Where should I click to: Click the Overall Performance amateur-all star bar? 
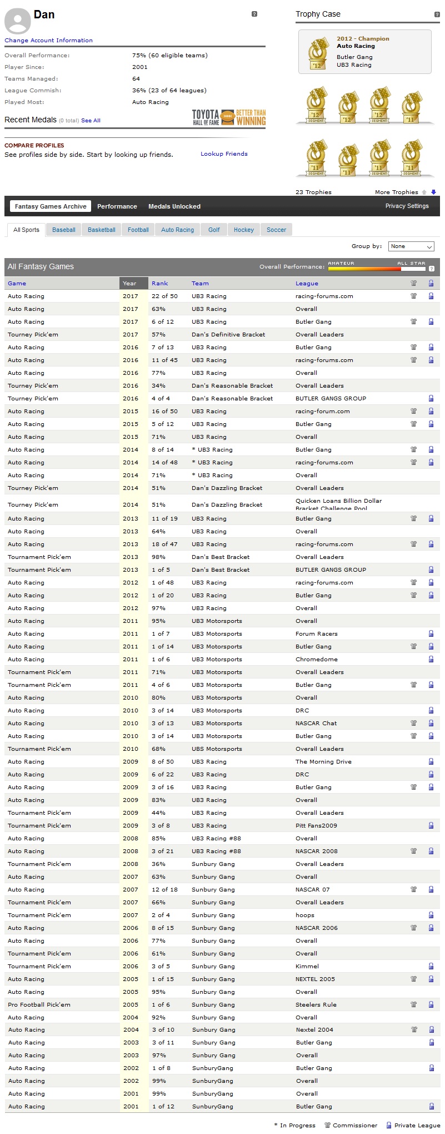(x=377, y=268)
